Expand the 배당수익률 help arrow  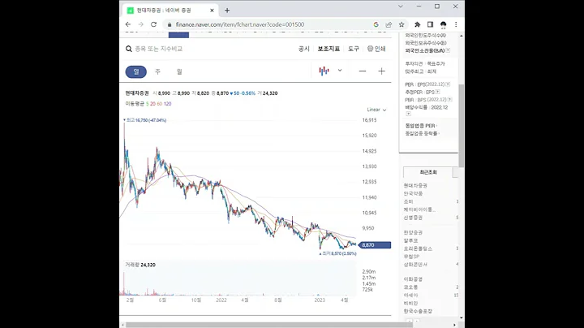(x=408, y=114)
